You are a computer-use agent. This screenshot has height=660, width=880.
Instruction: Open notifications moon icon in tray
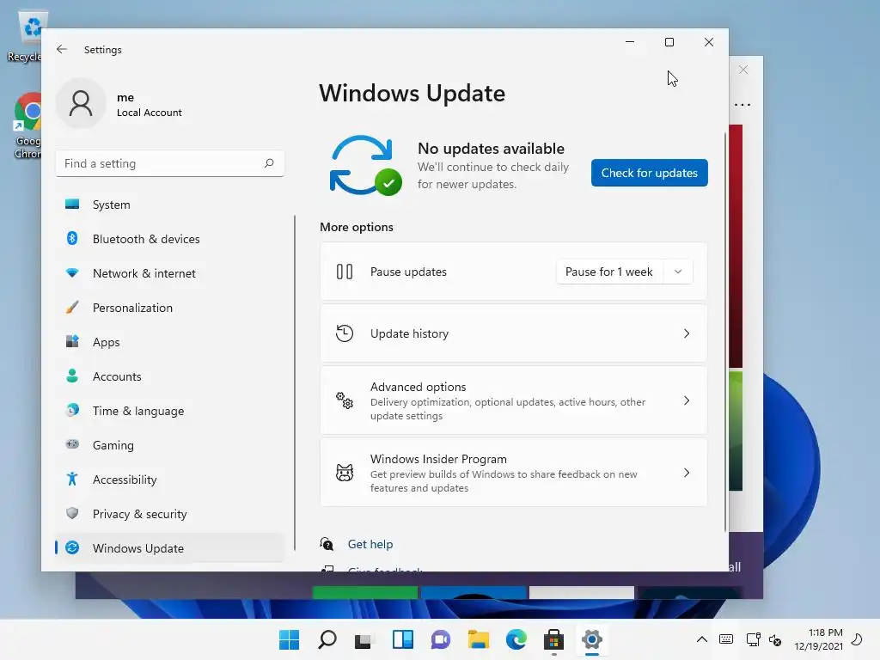858,639
